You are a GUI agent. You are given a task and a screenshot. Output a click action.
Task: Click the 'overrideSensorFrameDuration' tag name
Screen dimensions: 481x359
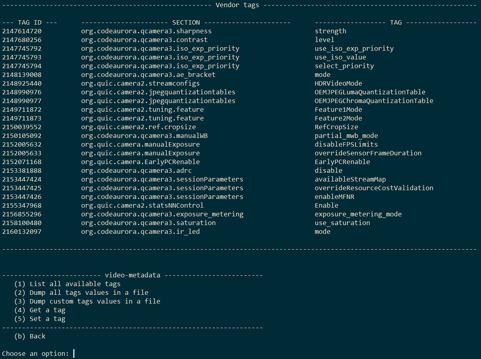pyautogui.click(x=368, y=153)
